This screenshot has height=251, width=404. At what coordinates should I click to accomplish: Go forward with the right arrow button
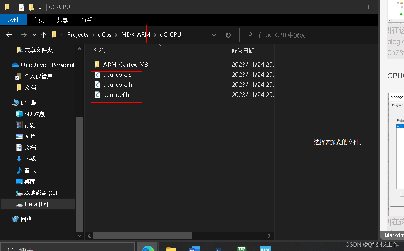23,35
